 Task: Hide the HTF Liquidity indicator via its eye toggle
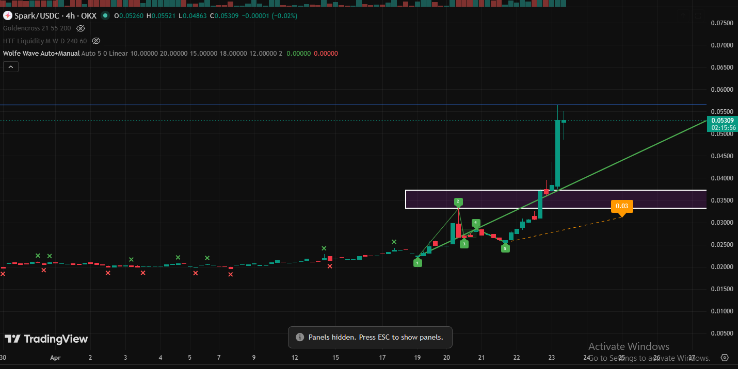tap(96, 41)
